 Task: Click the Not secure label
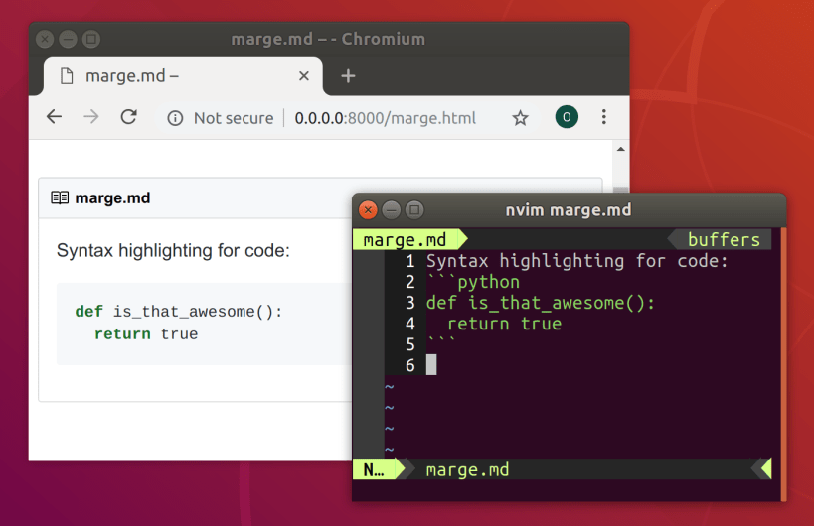click(x=234, y=118)
